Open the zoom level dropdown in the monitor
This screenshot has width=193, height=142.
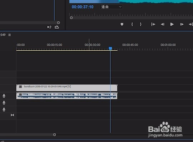click(111, 7)
